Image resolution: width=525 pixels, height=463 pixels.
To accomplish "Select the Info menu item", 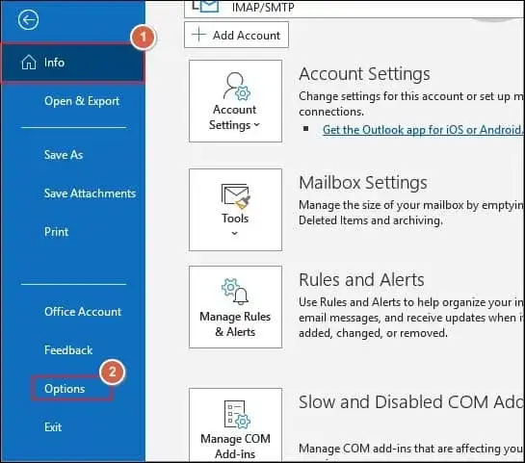I will tap(72, 63).
